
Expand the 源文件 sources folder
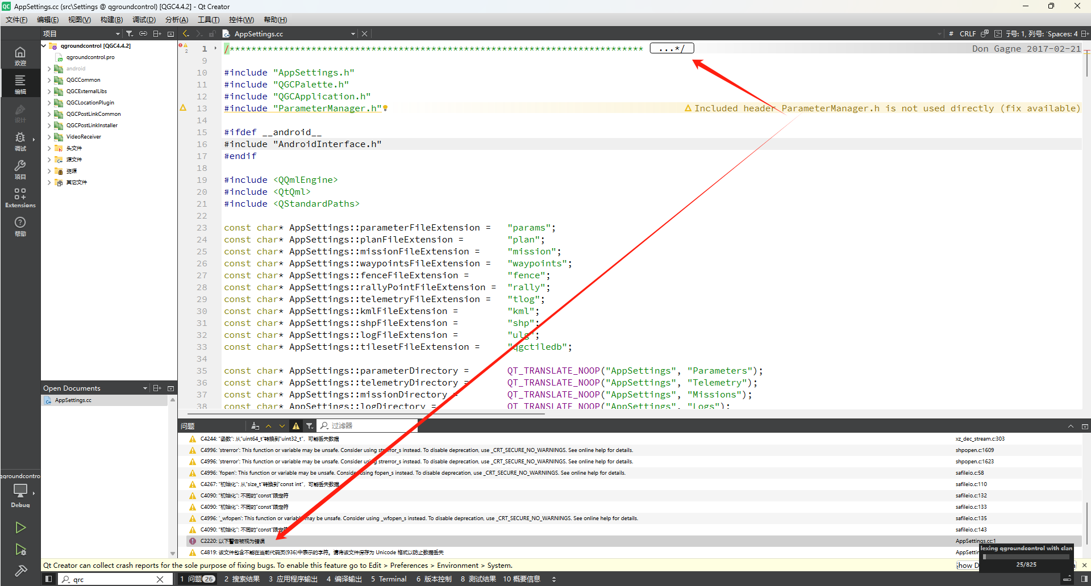pyautogui.click(x=49, y=160)
